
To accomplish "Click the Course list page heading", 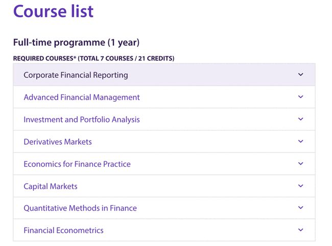I will point(53,11).
